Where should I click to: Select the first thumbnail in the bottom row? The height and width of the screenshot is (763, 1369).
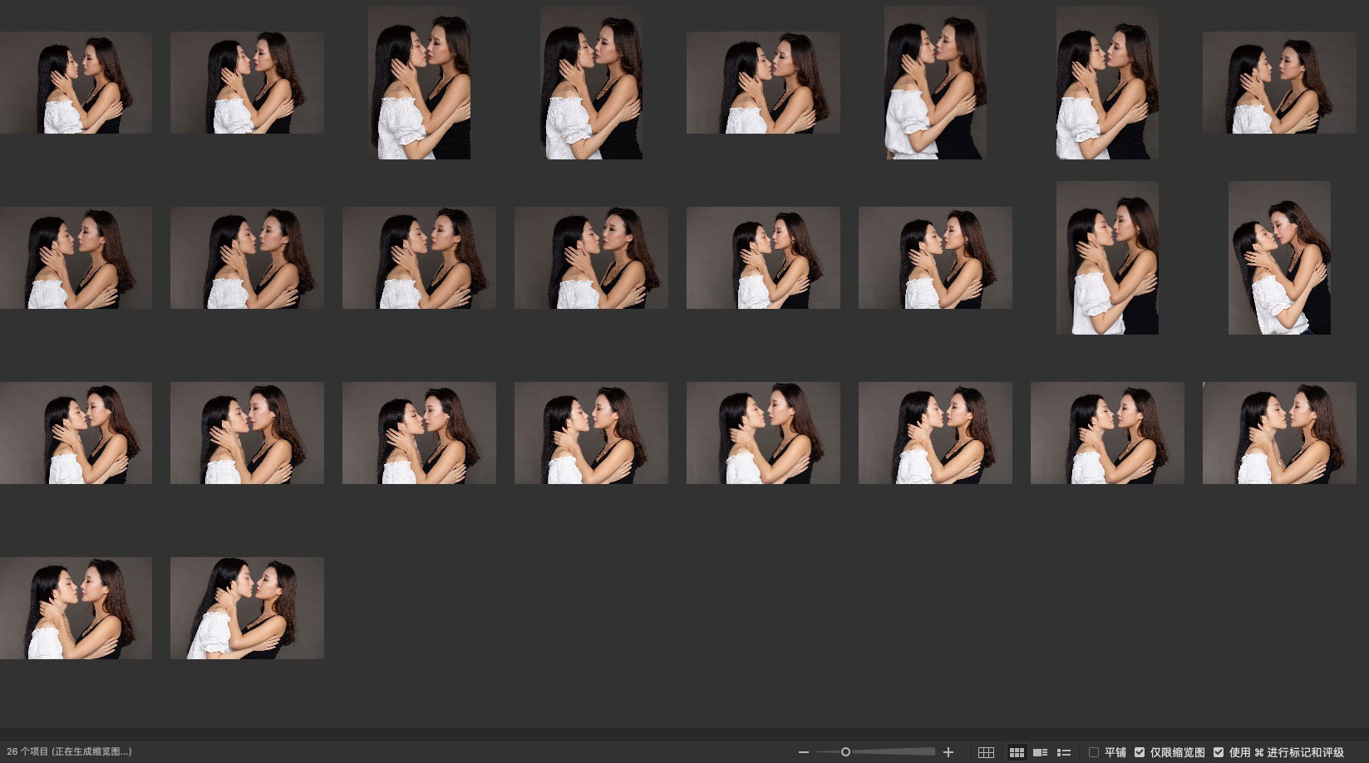pos(76,609)
